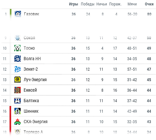Click the Шинник club crest
The width and height of the screenshot is (156, 140).
(17, 111)
